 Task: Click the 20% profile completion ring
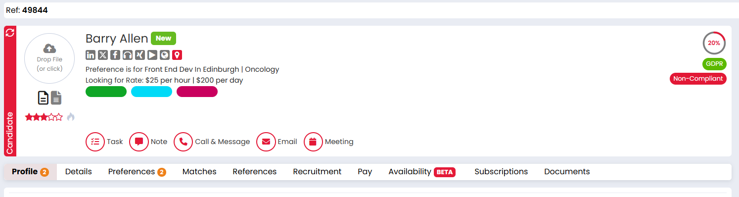(714, 43)
